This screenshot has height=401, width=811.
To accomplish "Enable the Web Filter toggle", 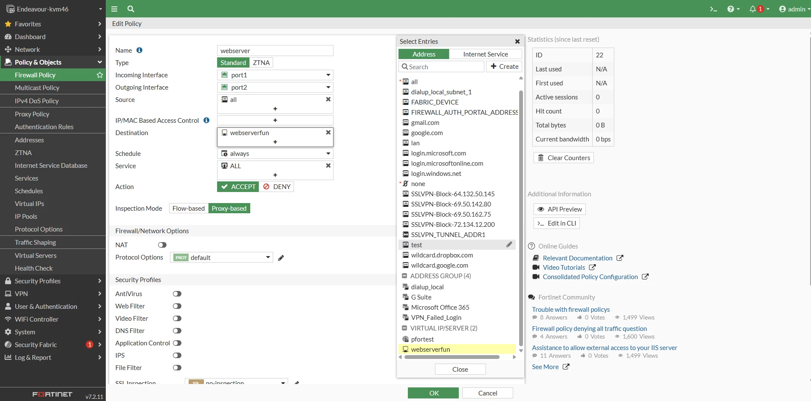I will pos(177,306).
